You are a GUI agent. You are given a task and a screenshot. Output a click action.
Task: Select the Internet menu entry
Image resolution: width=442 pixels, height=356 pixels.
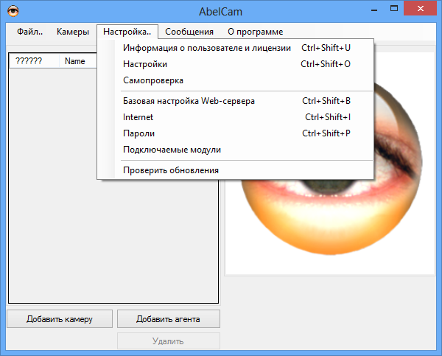pyautogui.click(x=236, y=117)
